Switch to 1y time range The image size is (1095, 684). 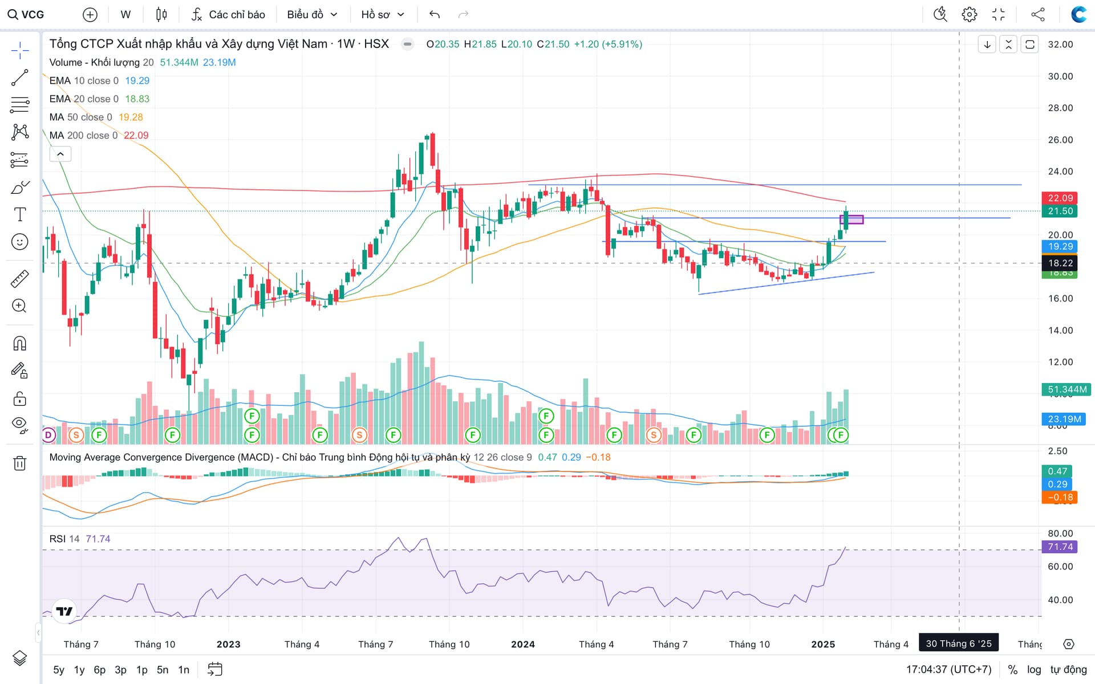[x=79, y=670]
